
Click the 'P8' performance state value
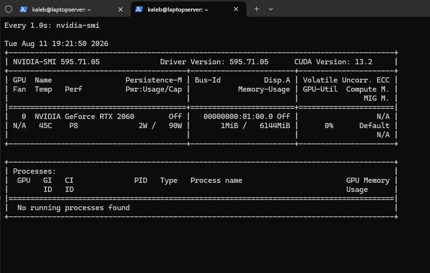[x=74, y=126]
